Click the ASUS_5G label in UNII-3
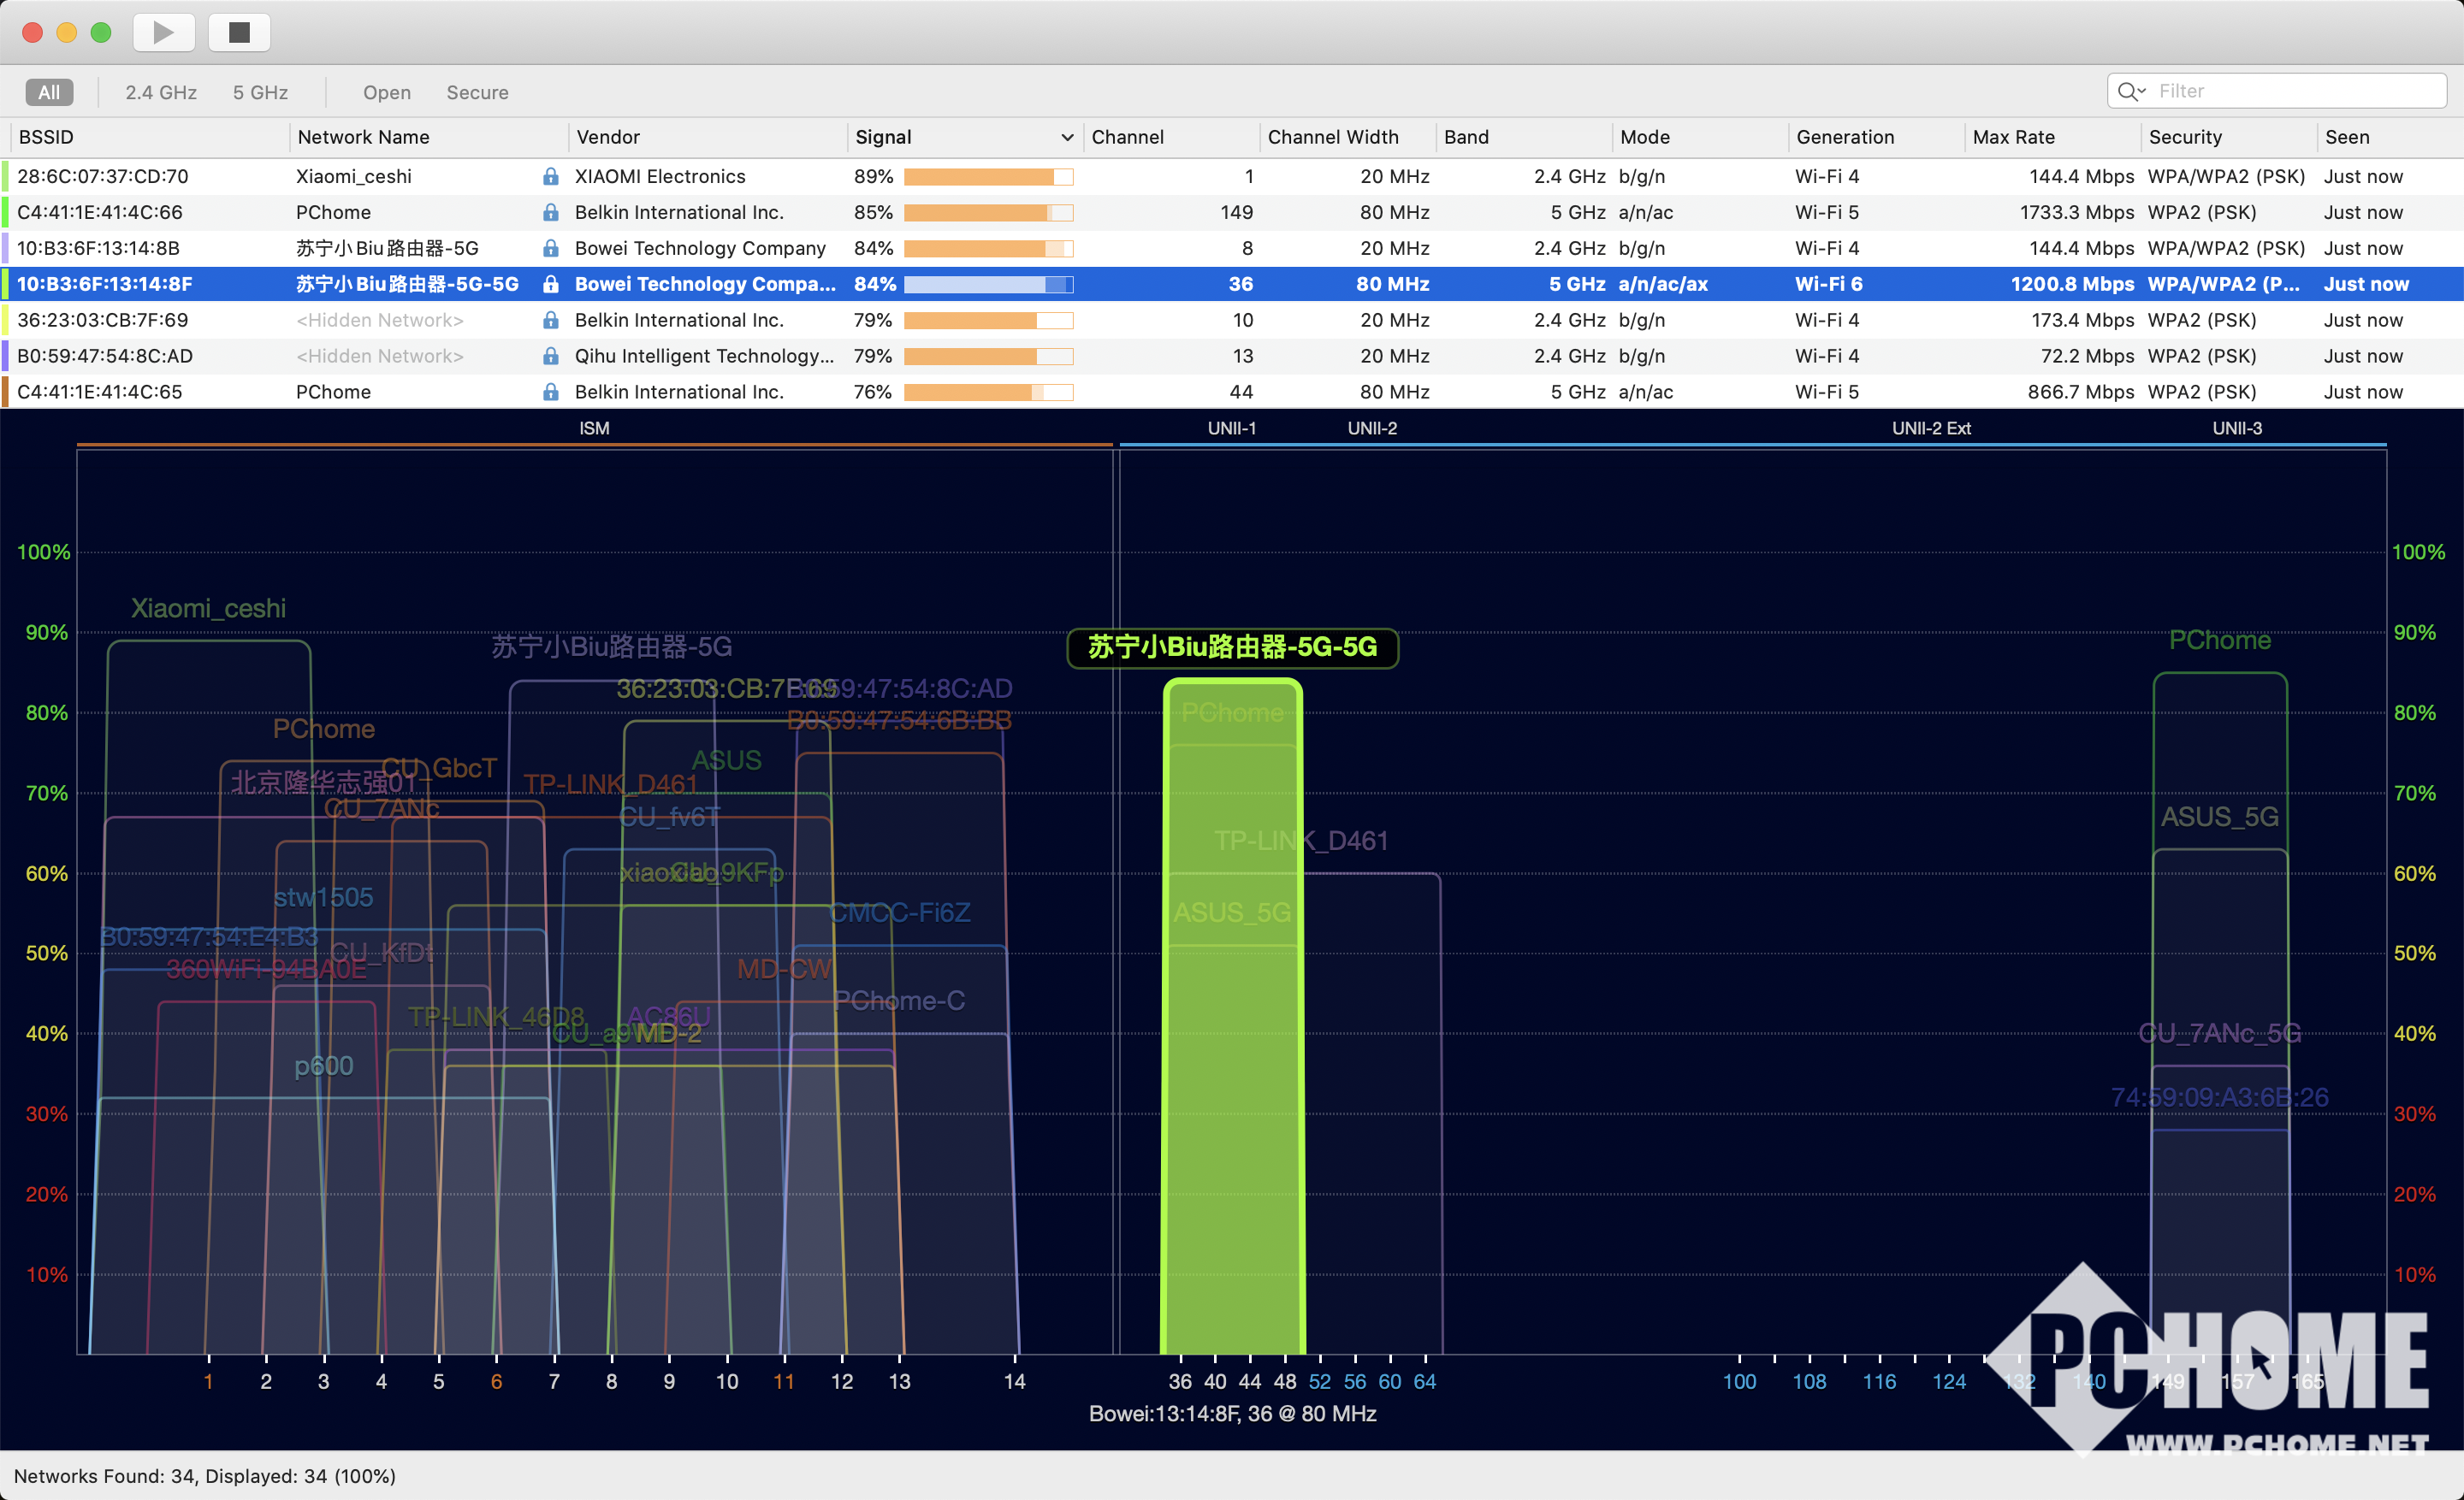2464x1500 pixels. click(x=2219, y=817)
